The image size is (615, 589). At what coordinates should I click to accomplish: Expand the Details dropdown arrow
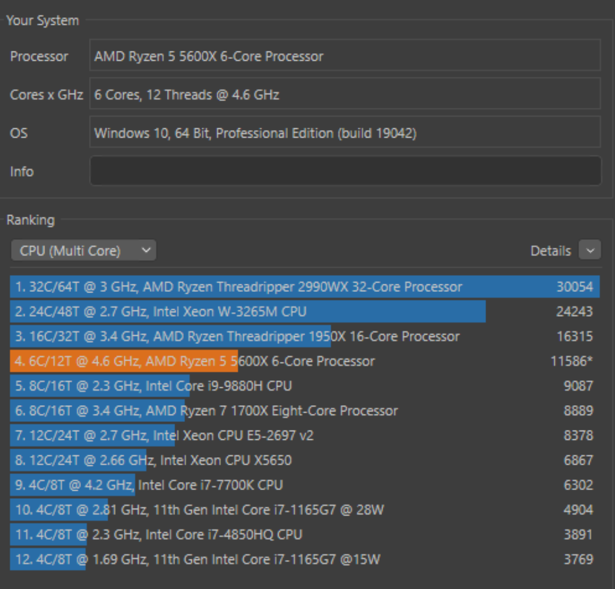pyautogui.click(x=590, y=250)
